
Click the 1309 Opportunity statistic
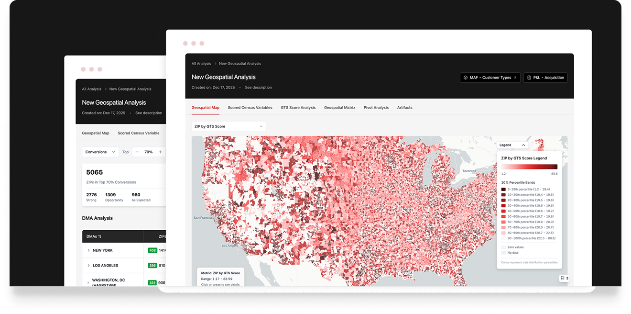(x=114, y=197)
